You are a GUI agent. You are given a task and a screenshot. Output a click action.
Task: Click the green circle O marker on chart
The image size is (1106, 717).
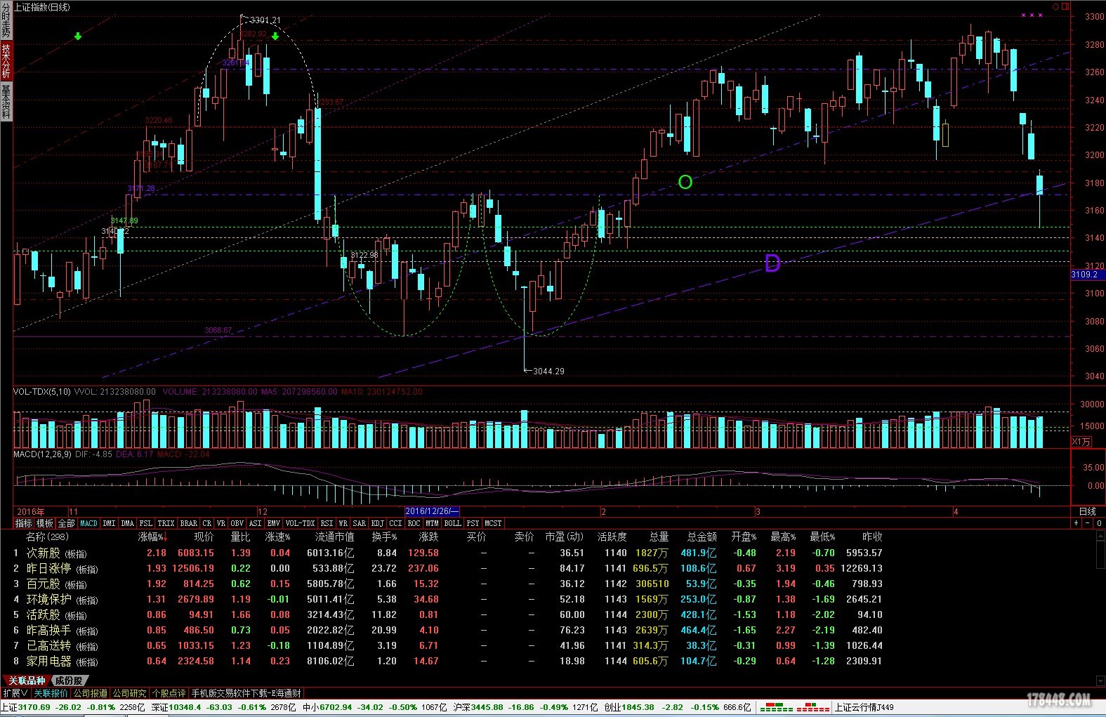click(x=685, y=182)
